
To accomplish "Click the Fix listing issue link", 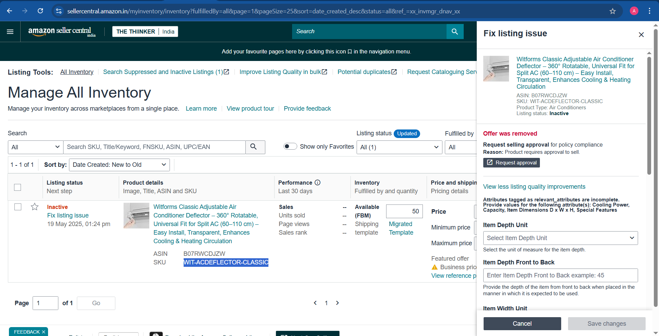I will 68,215.
